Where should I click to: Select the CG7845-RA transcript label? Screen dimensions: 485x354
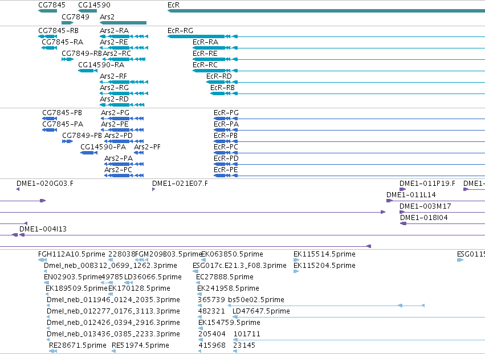point(62,42)
